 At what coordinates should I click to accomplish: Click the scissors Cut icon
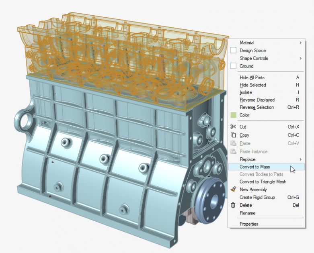(233, 127)
